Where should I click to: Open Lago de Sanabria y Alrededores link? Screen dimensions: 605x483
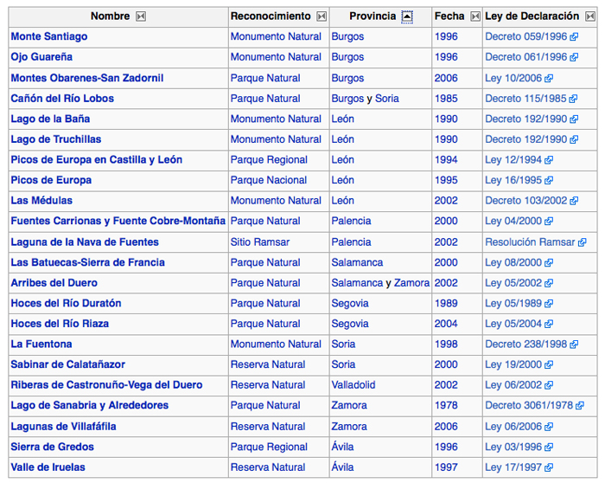(x=90, y=405)
